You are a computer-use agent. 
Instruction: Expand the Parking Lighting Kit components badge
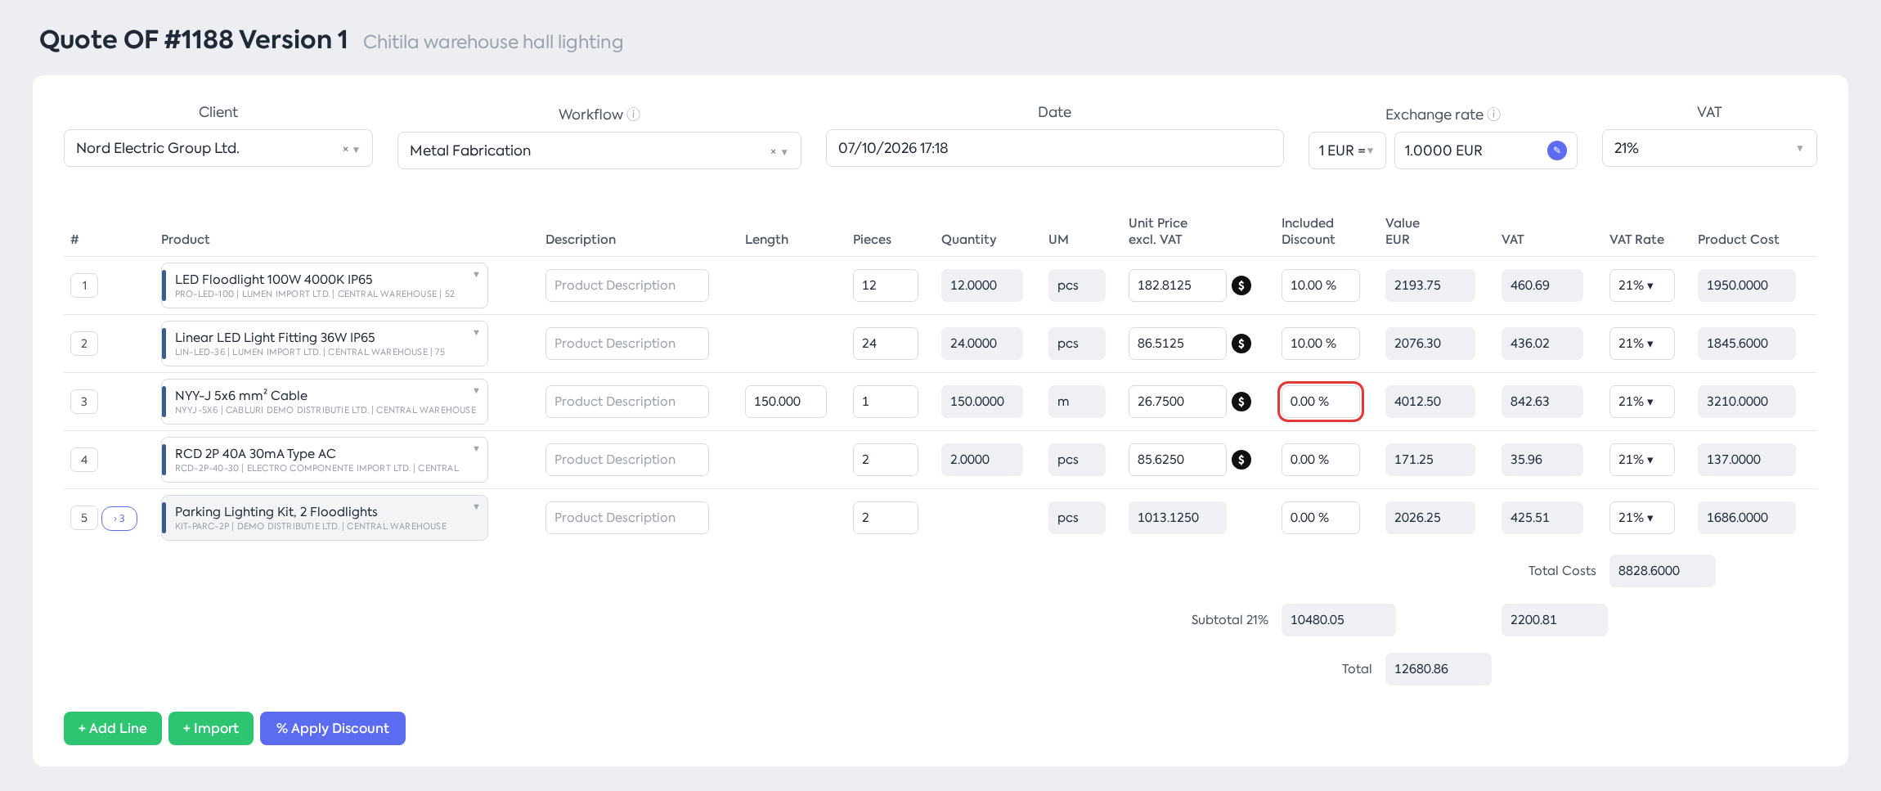point(119,519)
